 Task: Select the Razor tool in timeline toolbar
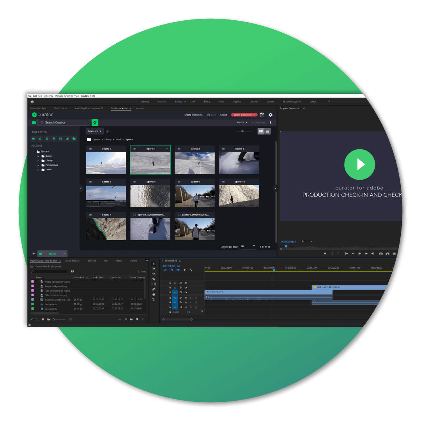click(x=154, y=279)
